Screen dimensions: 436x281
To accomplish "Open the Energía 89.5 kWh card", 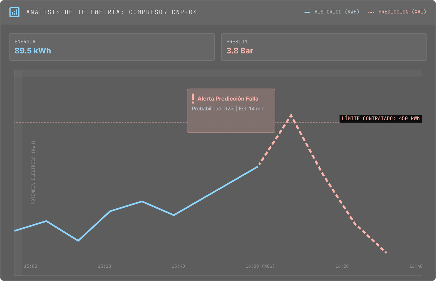I will click(112, 47).
